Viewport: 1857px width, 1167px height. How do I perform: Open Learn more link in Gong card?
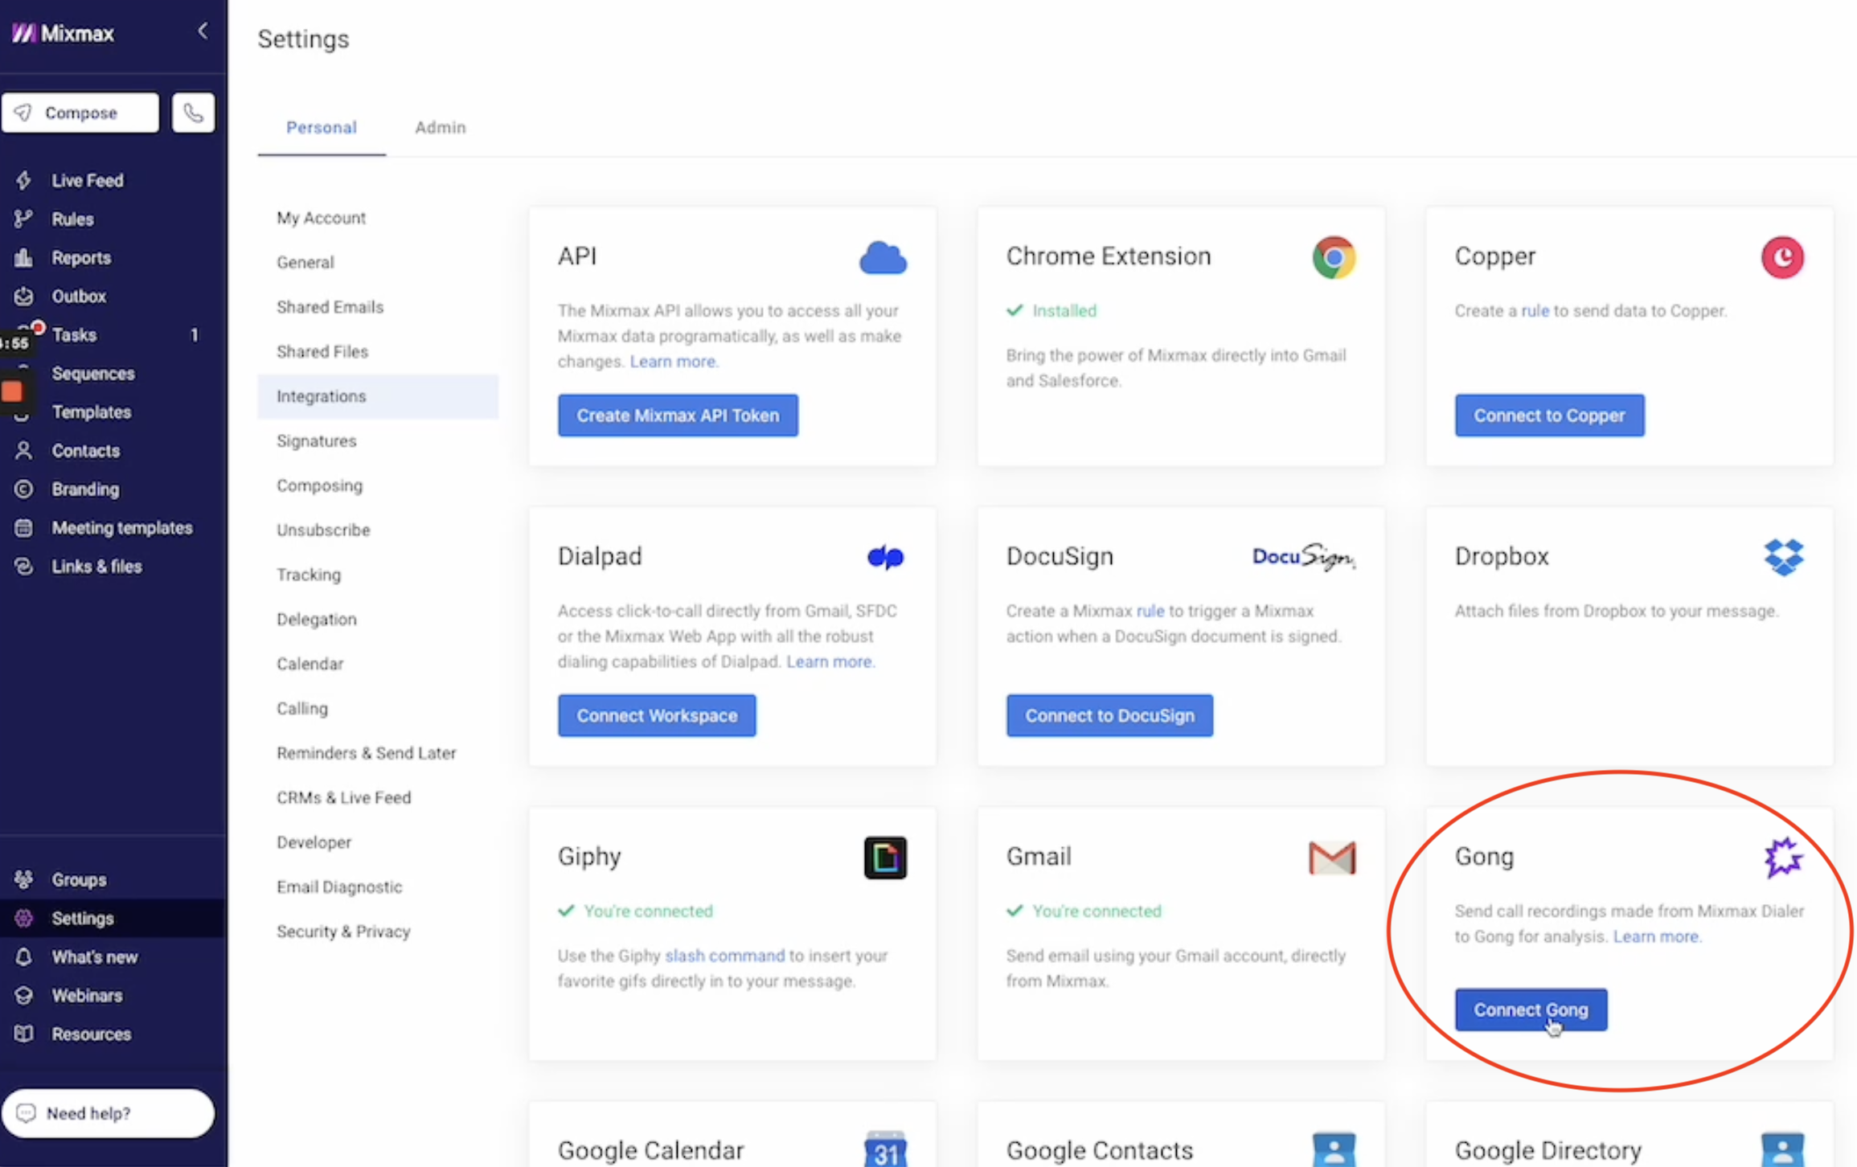pos(1655,936)
